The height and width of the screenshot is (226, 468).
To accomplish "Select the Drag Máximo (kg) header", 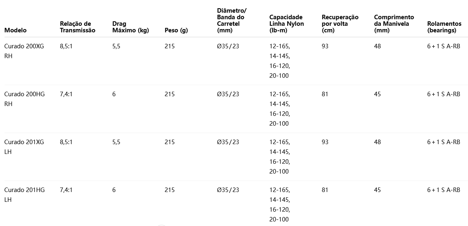I will (130, 27).
